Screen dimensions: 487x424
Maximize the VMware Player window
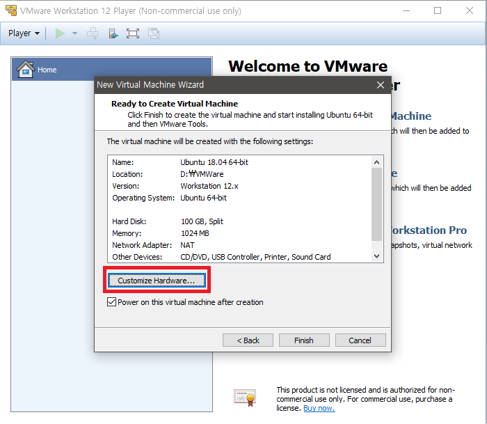[438, 10]
